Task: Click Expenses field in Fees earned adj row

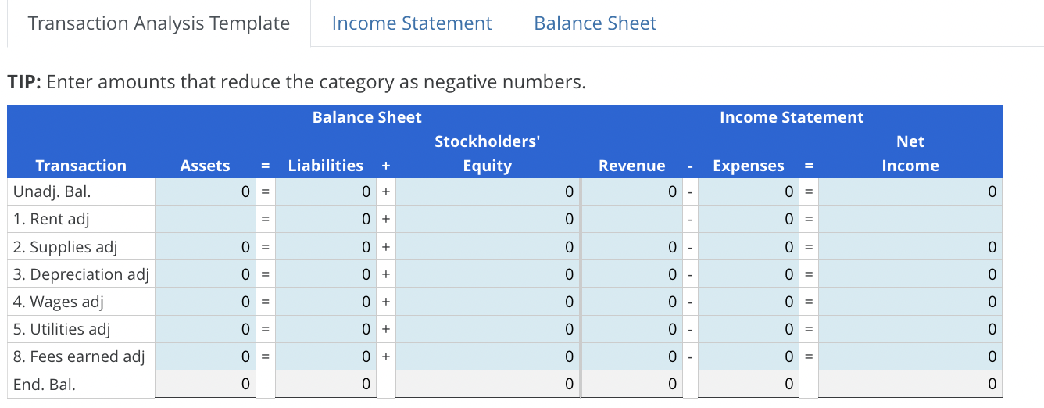Action: [749, 356]
